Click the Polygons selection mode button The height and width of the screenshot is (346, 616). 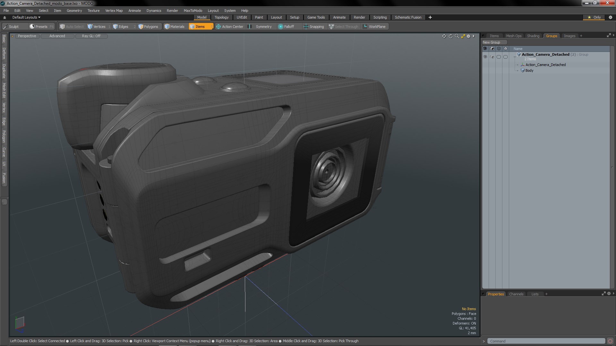(148, 27)
